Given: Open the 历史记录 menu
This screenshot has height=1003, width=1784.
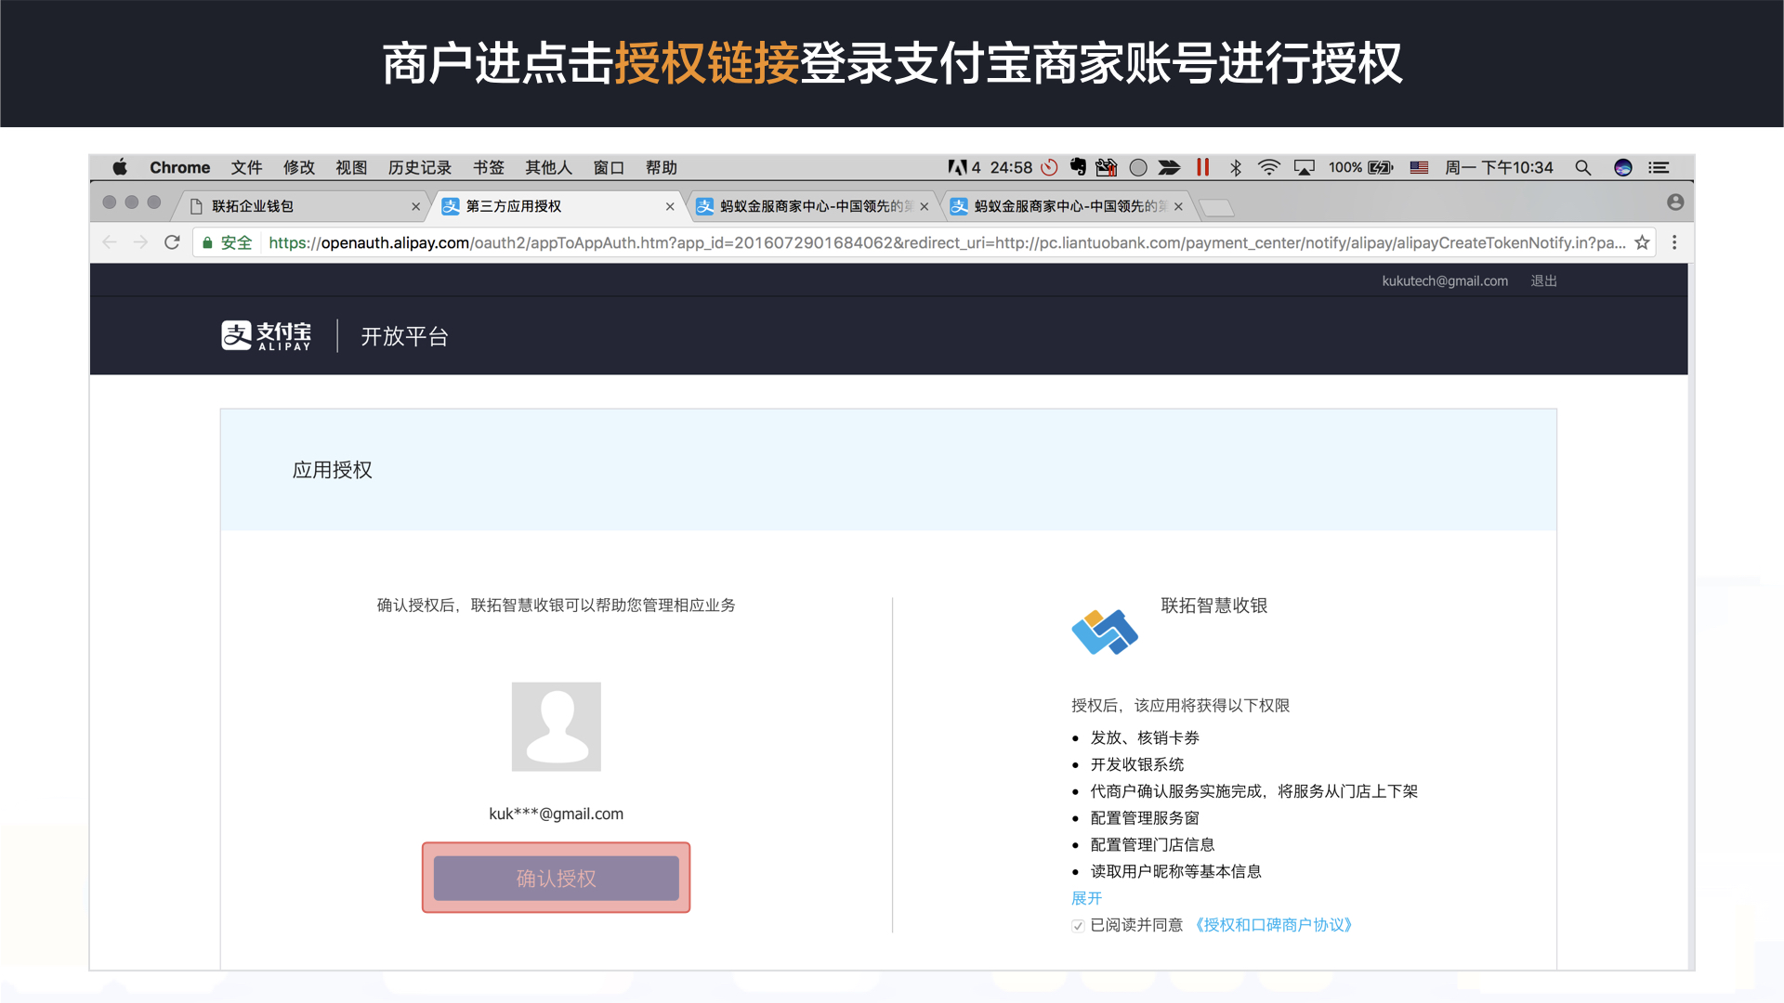Looking at the screenshot, I should 420,167.
